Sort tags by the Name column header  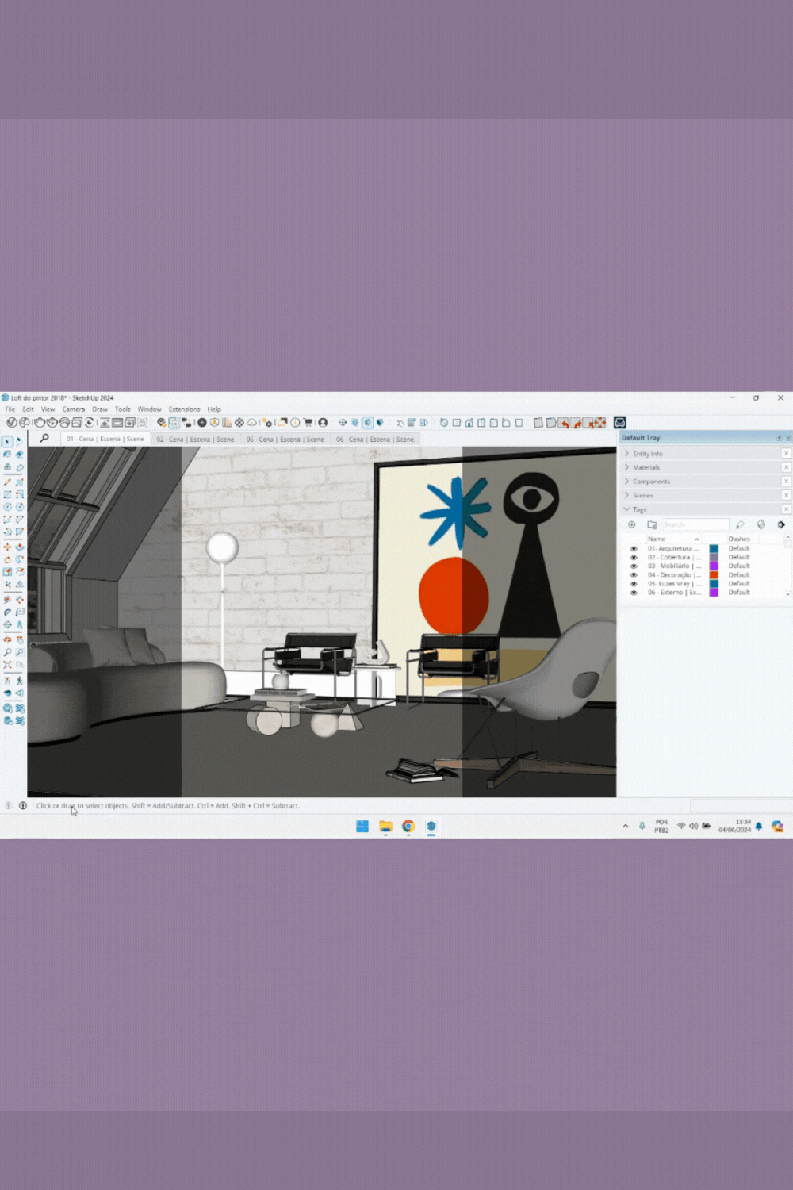pyautogui.click(x=657, y=539)
